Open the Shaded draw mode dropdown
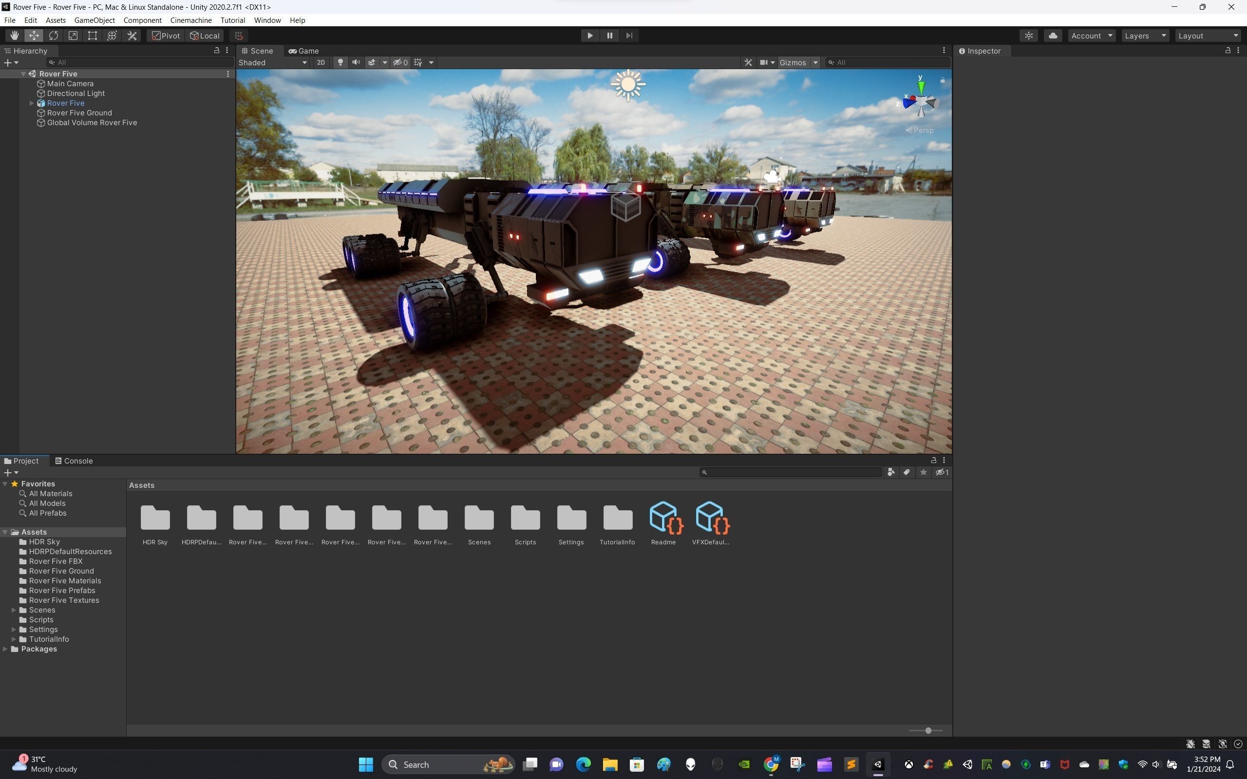 273,62
